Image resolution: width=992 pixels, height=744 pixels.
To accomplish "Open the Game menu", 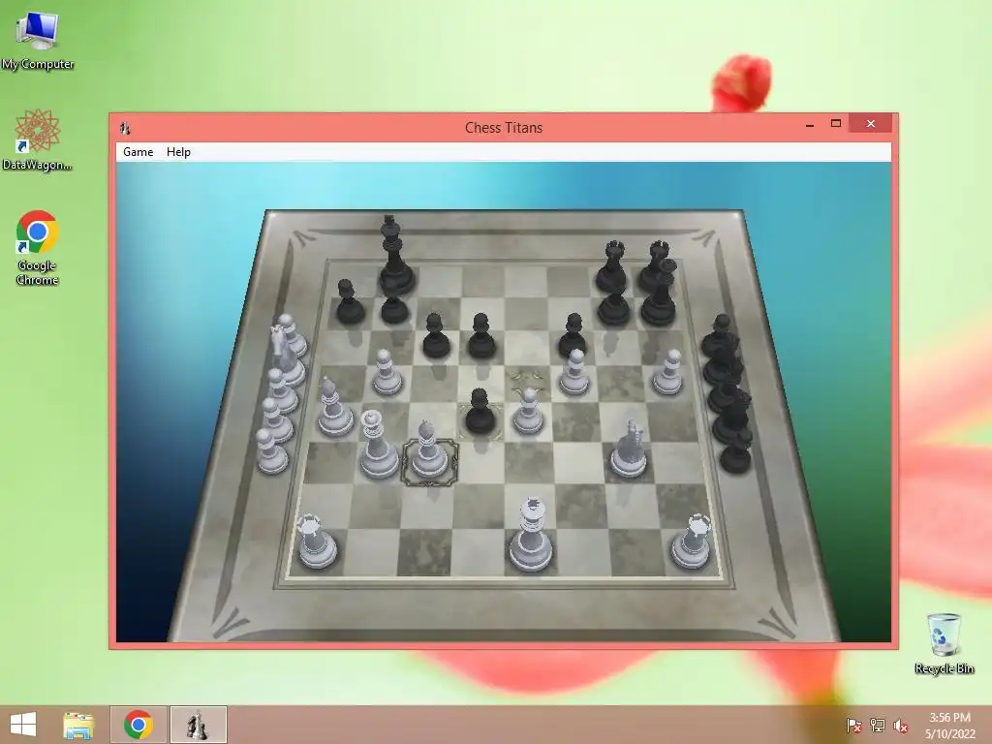I will click(138, 152).
